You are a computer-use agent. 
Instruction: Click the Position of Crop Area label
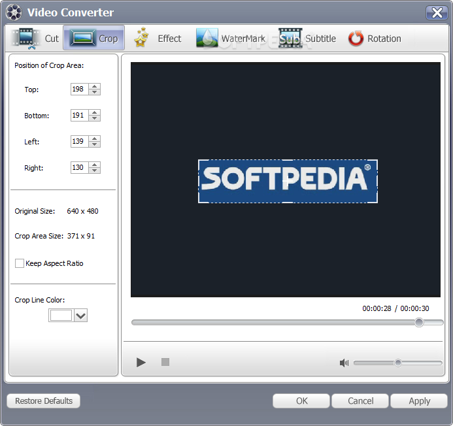(x=49, y=65)
